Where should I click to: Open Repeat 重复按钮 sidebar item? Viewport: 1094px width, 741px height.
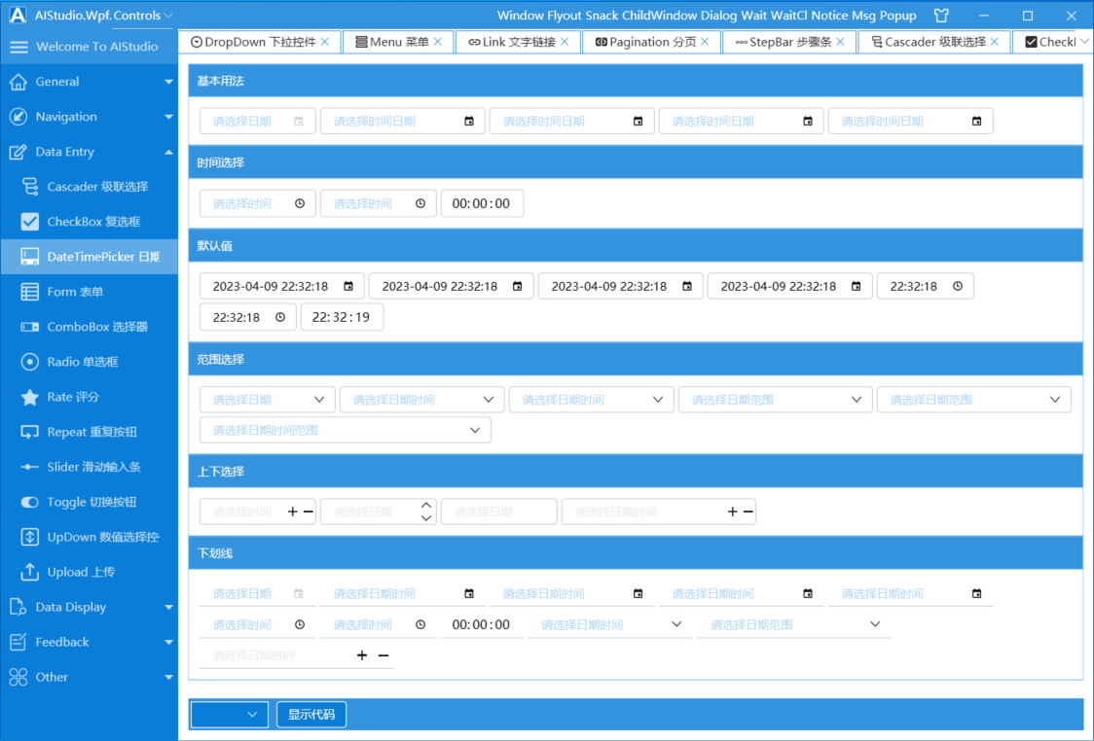coord(90,432)
